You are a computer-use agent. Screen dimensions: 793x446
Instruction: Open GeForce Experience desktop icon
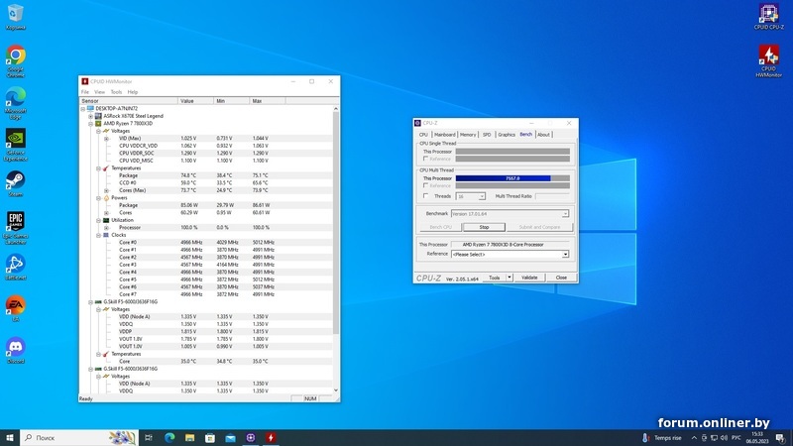[16, 138]
